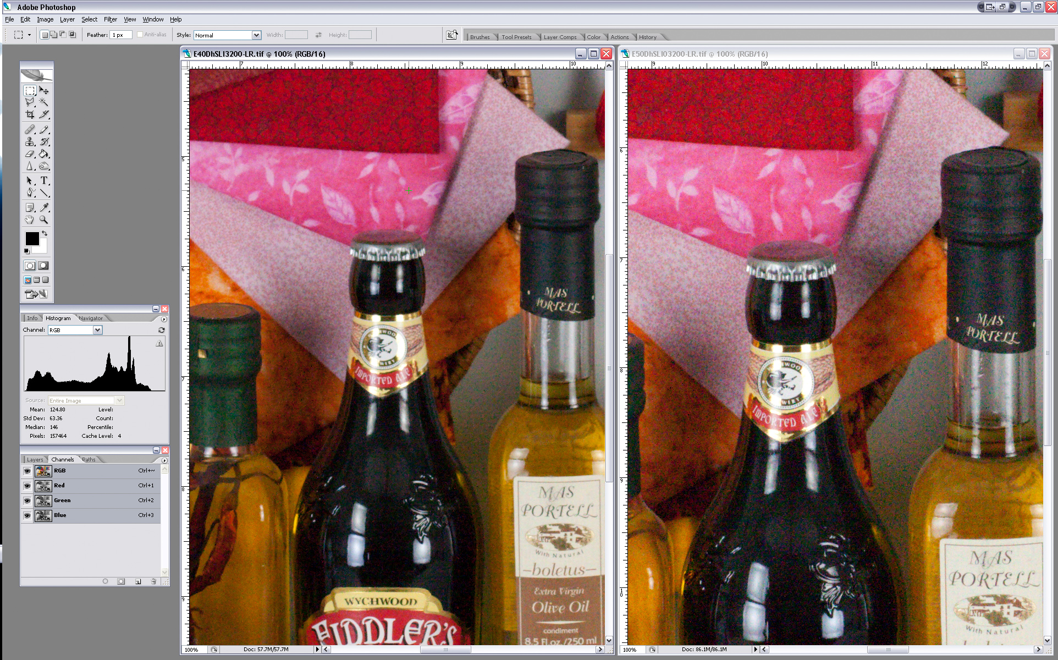Open the Histogram palette flyout menu

(164, 319)
